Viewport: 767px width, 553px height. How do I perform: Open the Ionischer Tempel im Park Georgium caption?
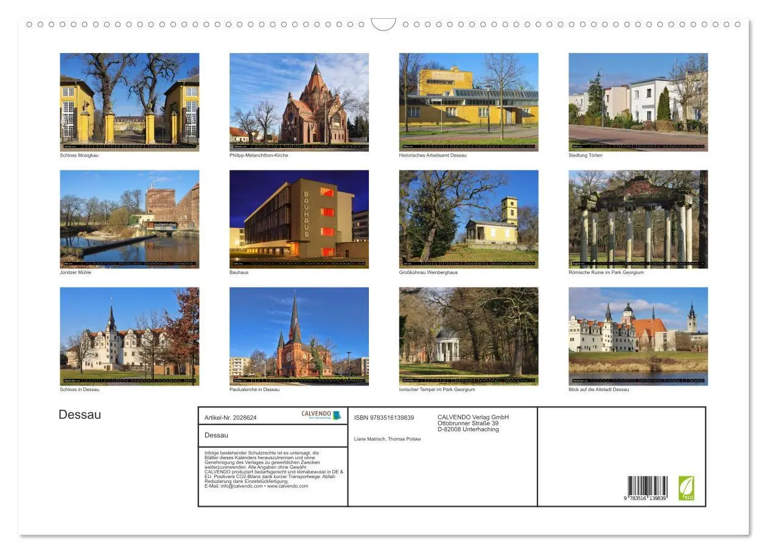[438, 389]
